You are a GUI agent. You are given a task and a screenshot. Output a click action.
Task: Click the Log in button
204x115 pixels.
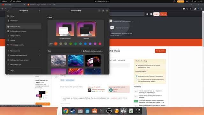pos(157,14)
